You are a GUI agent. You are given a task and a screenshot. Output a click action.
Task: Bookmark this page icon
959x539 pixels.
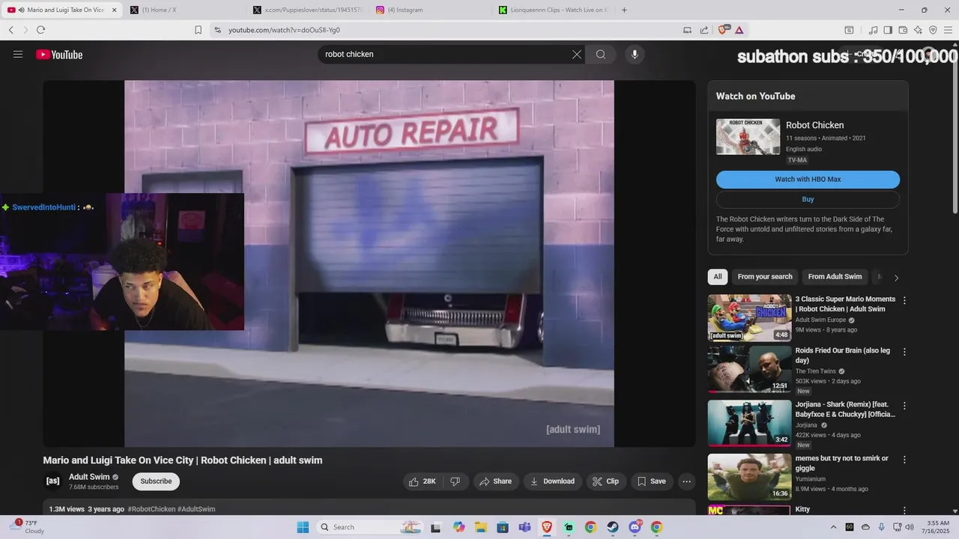click(x=198, y=30)
